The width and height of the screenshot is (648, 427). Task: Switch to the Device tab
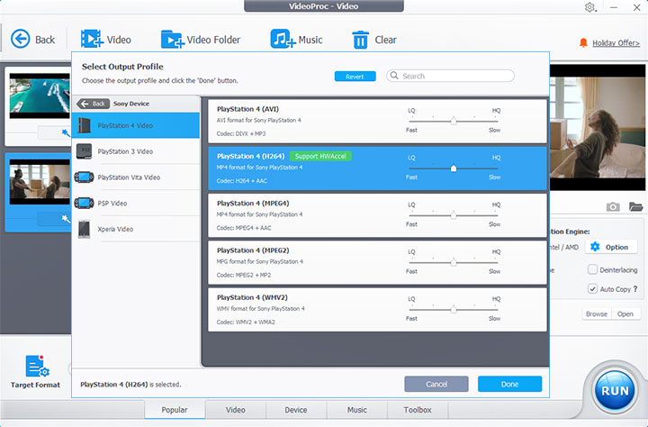(x=296, y=410)
